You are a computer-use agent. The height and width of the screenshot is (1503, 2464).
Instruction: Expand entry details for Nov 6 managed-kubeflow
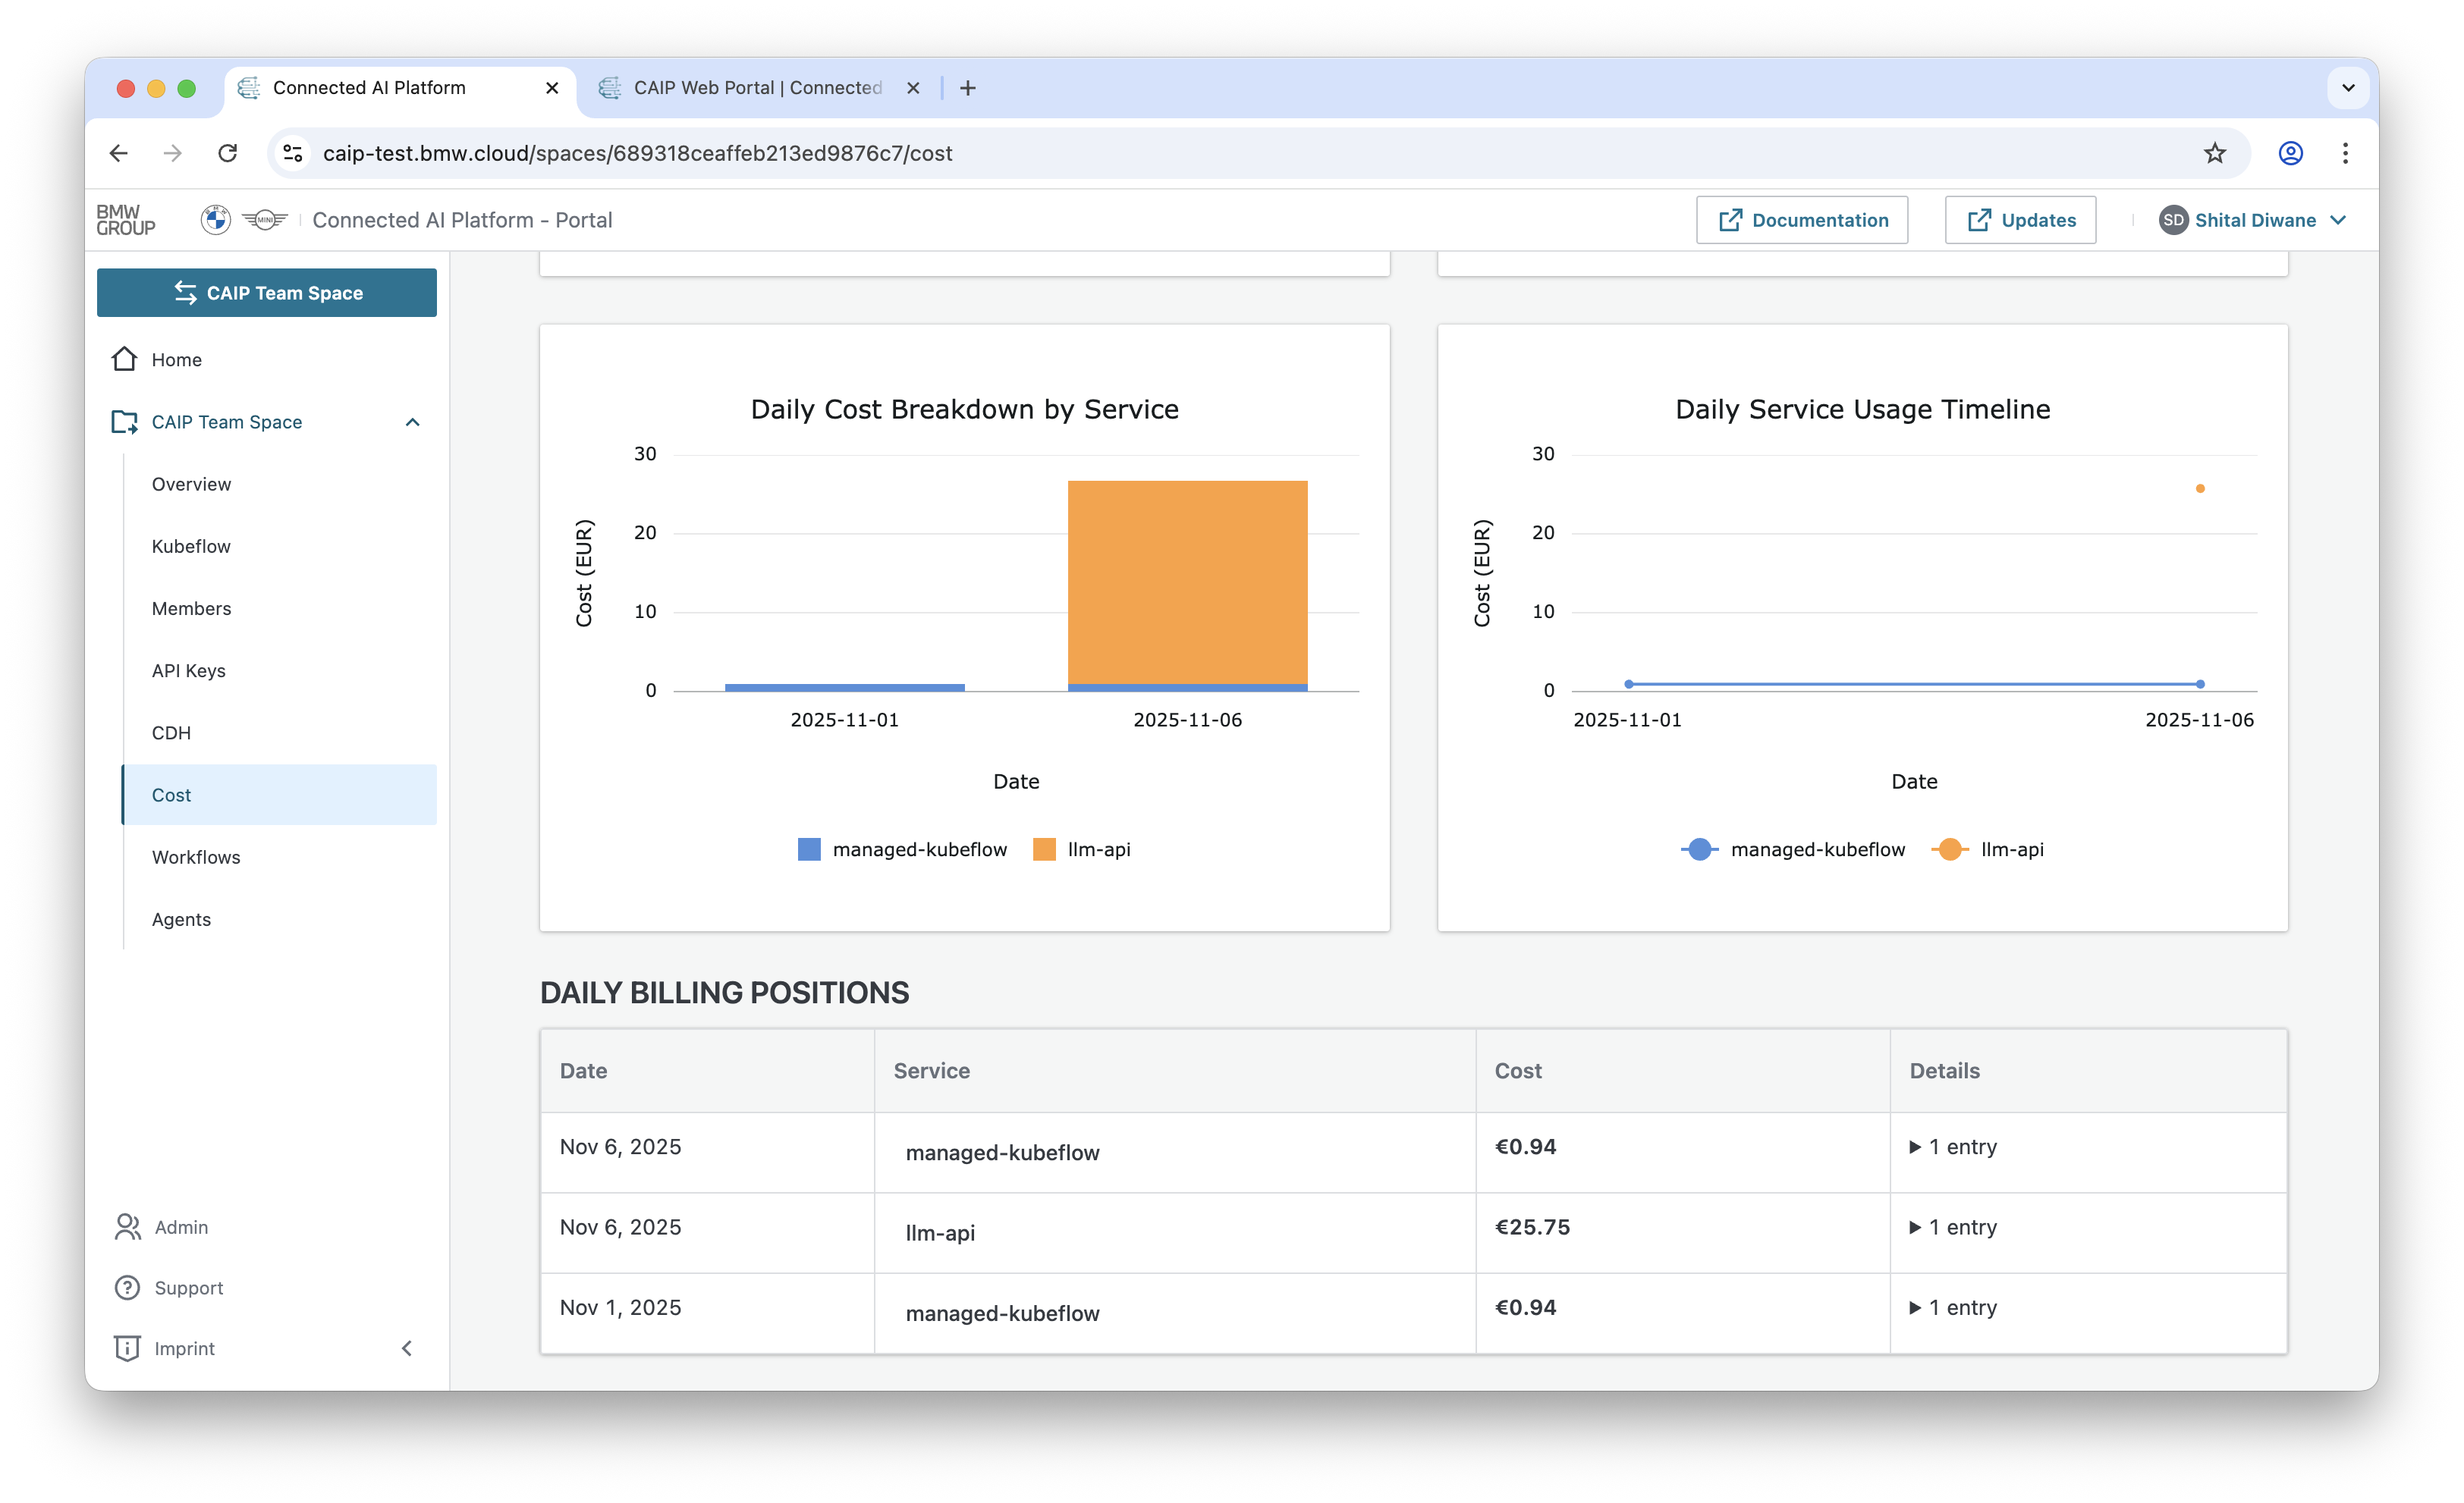point(1953,1147)
